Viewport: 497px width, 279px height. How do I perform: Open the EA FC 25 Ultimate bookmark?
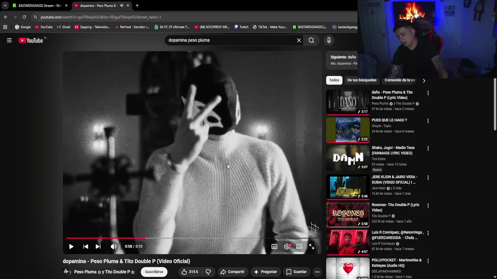click(x=172, y=27)
